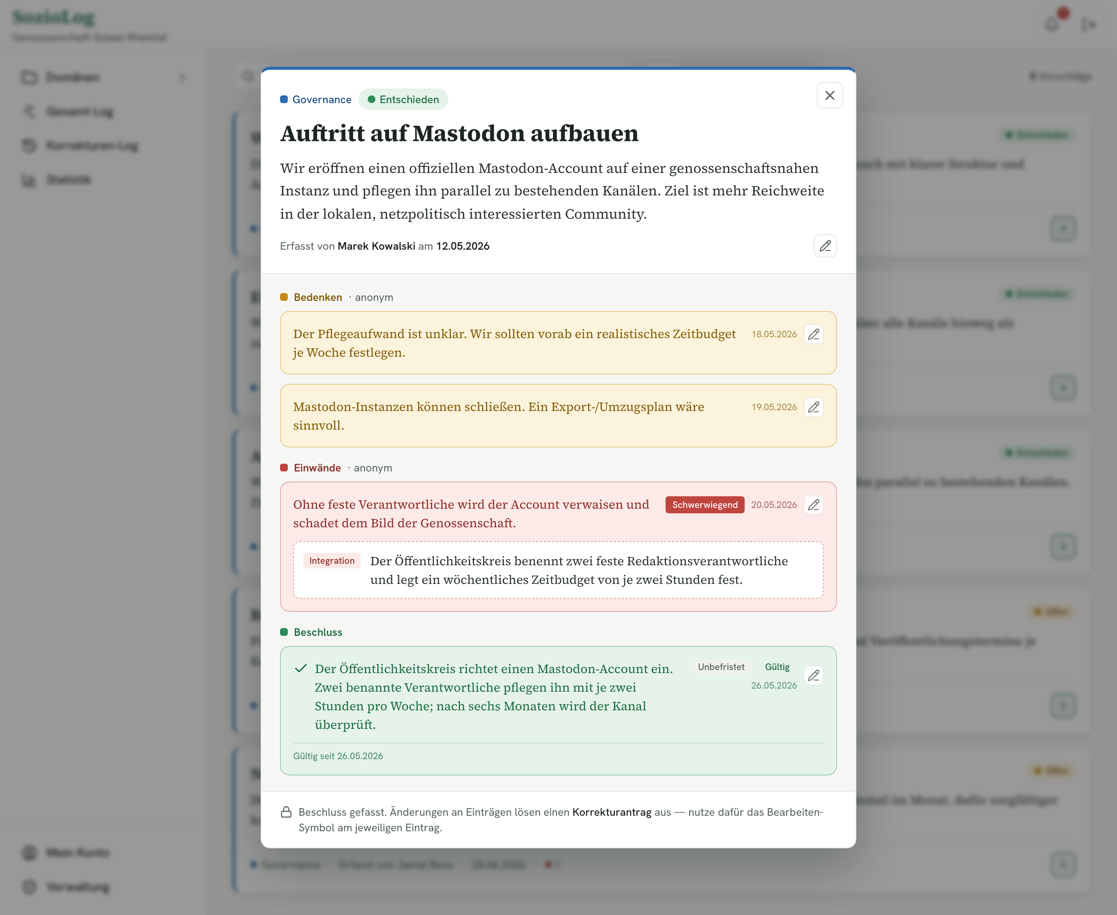Click 'anonym' next to Einwände
Screen dimensions: 1117x915
pyautogui.click(x=373, y=468)
